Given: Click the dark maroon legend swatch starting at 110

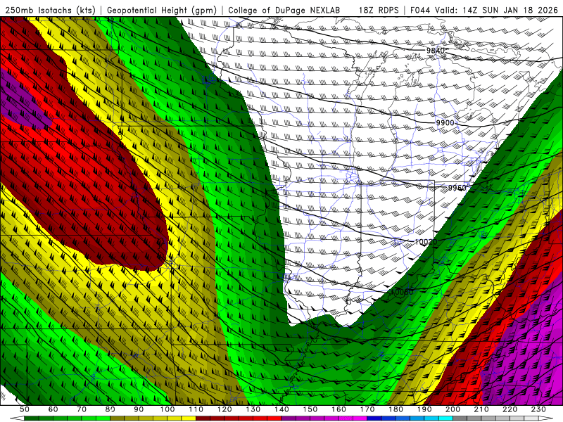Looking at the screenshot, I should point(203,418).
